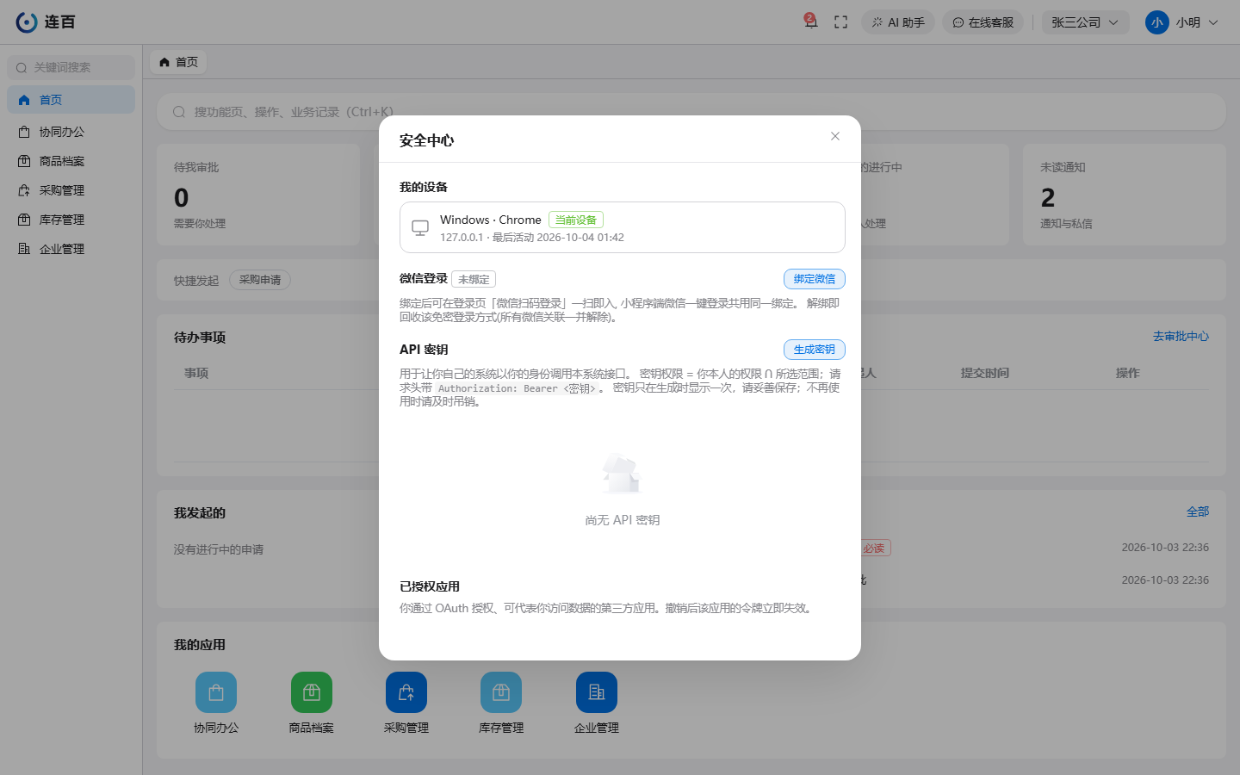Open 企业管理 in the sidebar
This screenshot has height=775, width=1240.
pyautogui.click(x=71, y=249)
